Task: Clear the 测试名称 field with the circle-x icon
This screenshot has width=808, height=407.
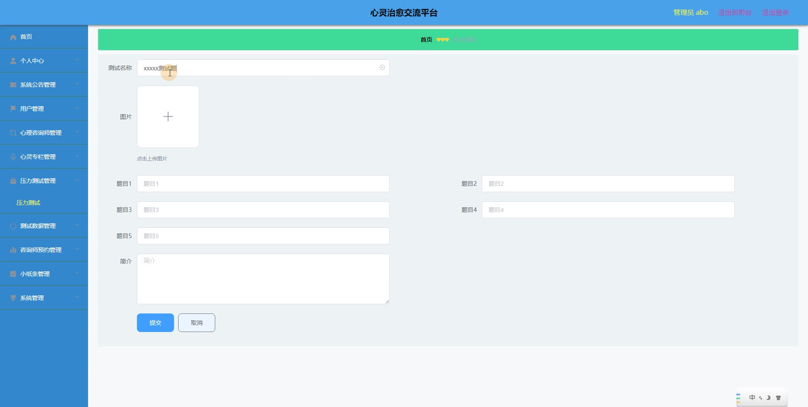Action: click(382, 67)
